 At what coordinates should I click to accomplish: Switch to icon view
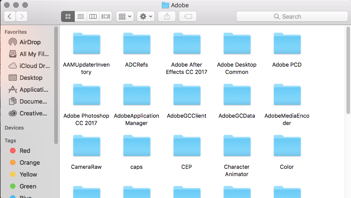coord(68,16)
